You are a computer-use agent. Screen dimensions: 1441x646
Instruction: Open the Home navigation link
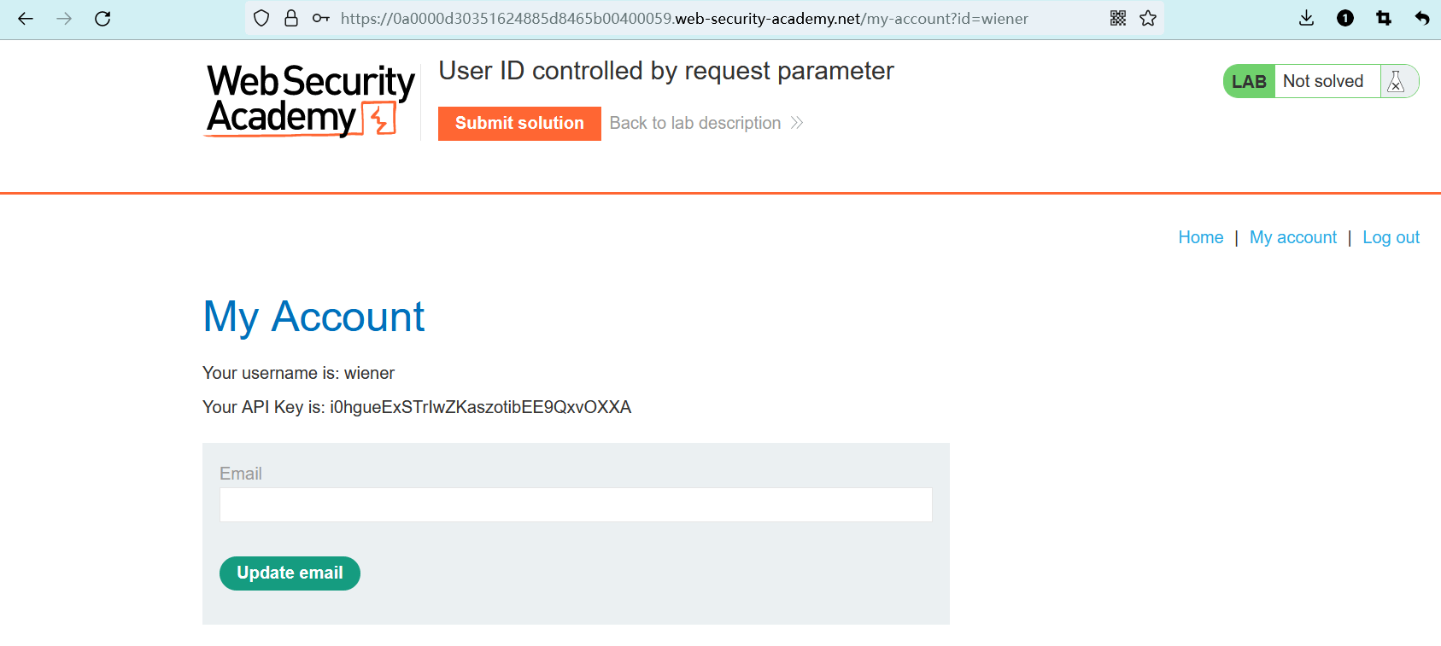pos(1200,238)
